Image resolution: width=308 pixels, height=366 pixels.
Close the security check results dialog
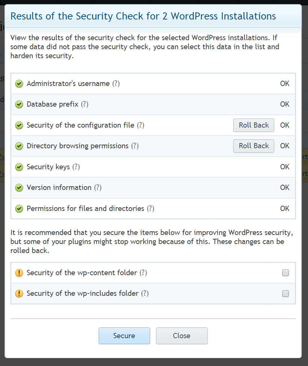[182, 336]
